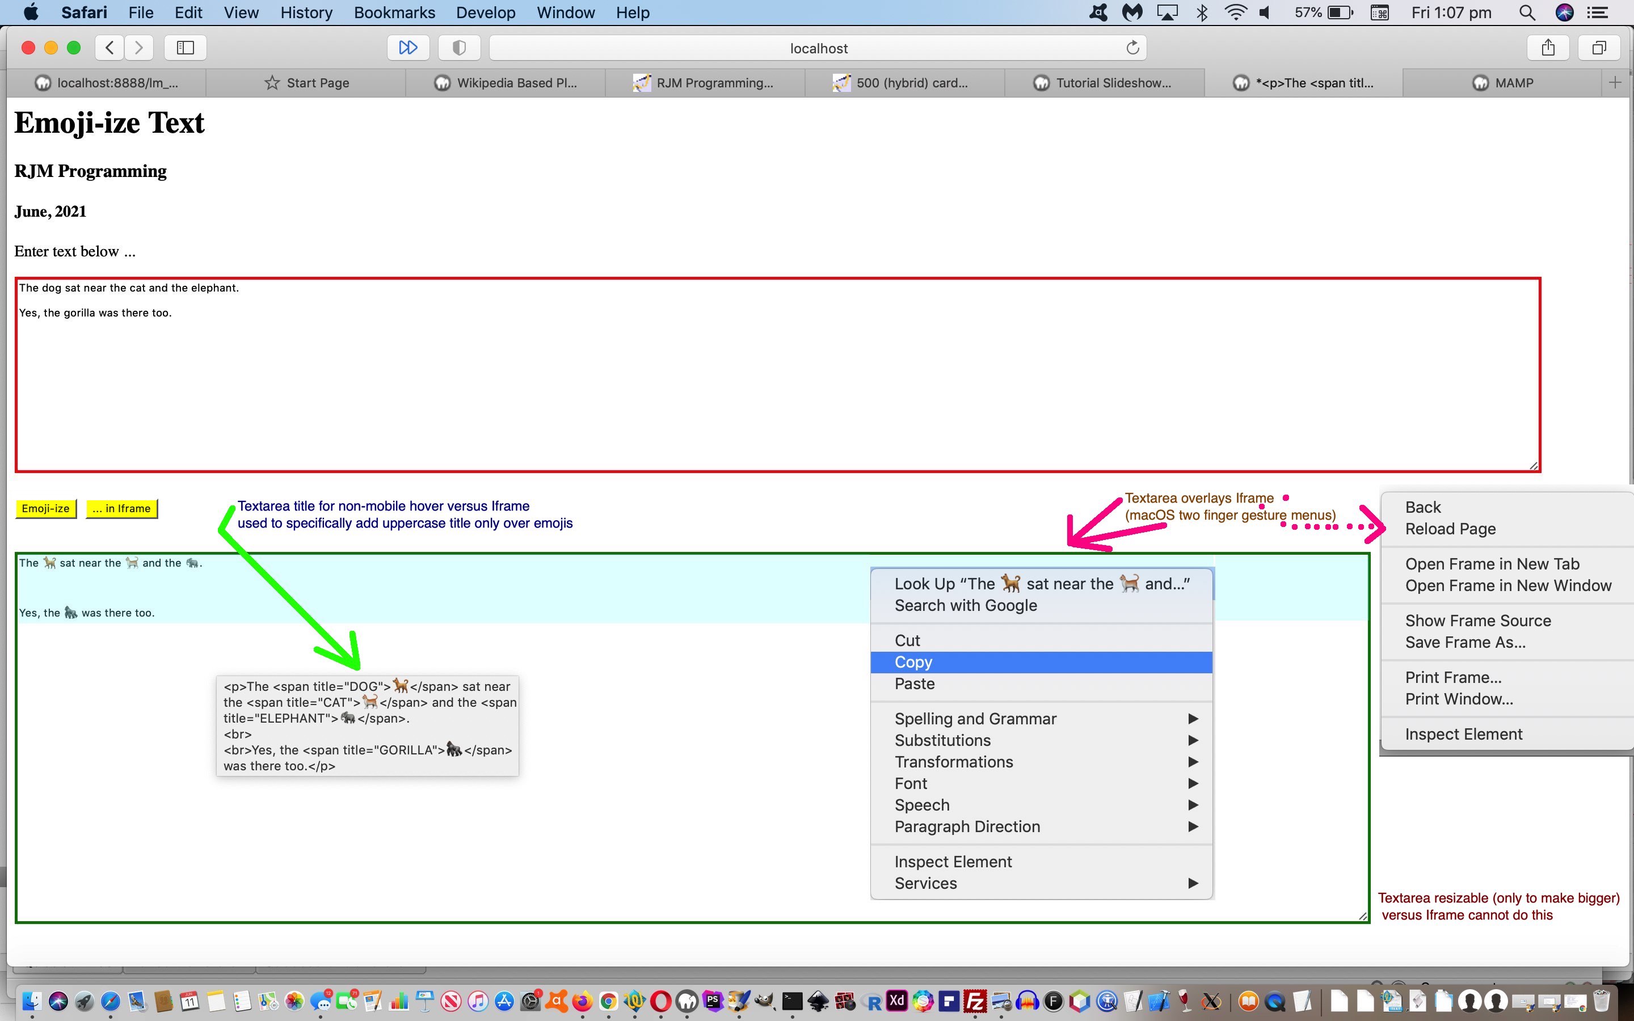Click the '... in Iframe' button
This screenshot has width=1634, height=1021.
coord(121,508)
